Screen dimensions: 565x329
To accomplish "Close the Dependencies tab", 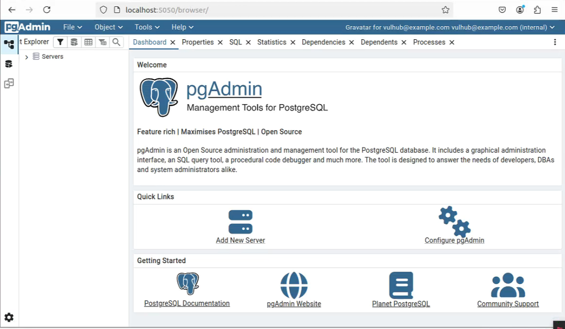I will 352,42.
